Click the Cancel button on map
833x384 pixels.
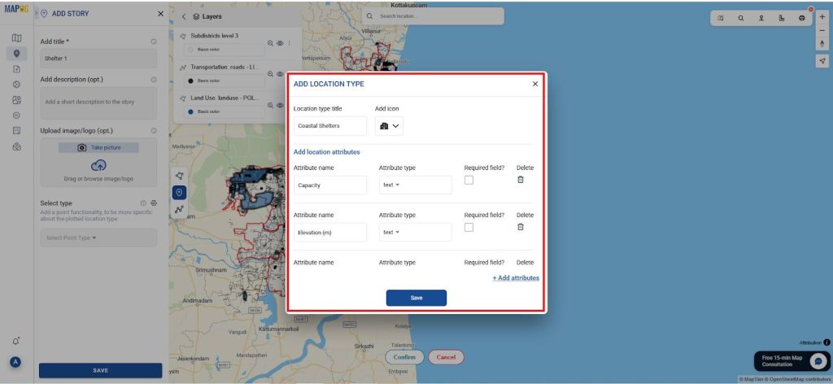(x=447, y=357)
